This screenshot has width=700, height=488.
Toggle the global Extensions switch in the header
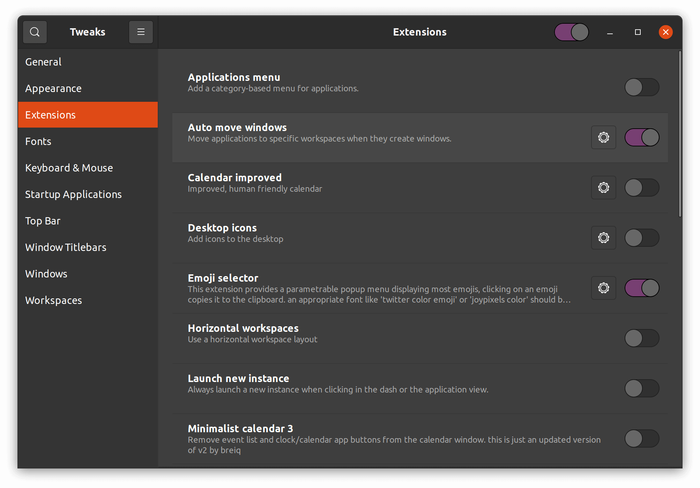(x=572, y=32)
